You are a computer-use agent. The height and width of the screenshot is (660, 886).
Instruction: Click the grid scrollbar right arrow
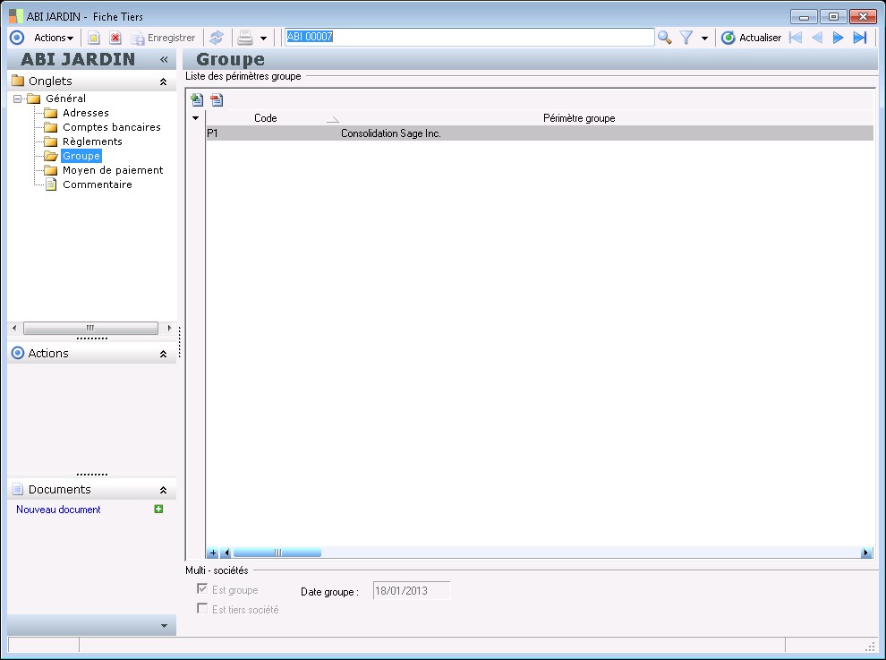point(865,553)
